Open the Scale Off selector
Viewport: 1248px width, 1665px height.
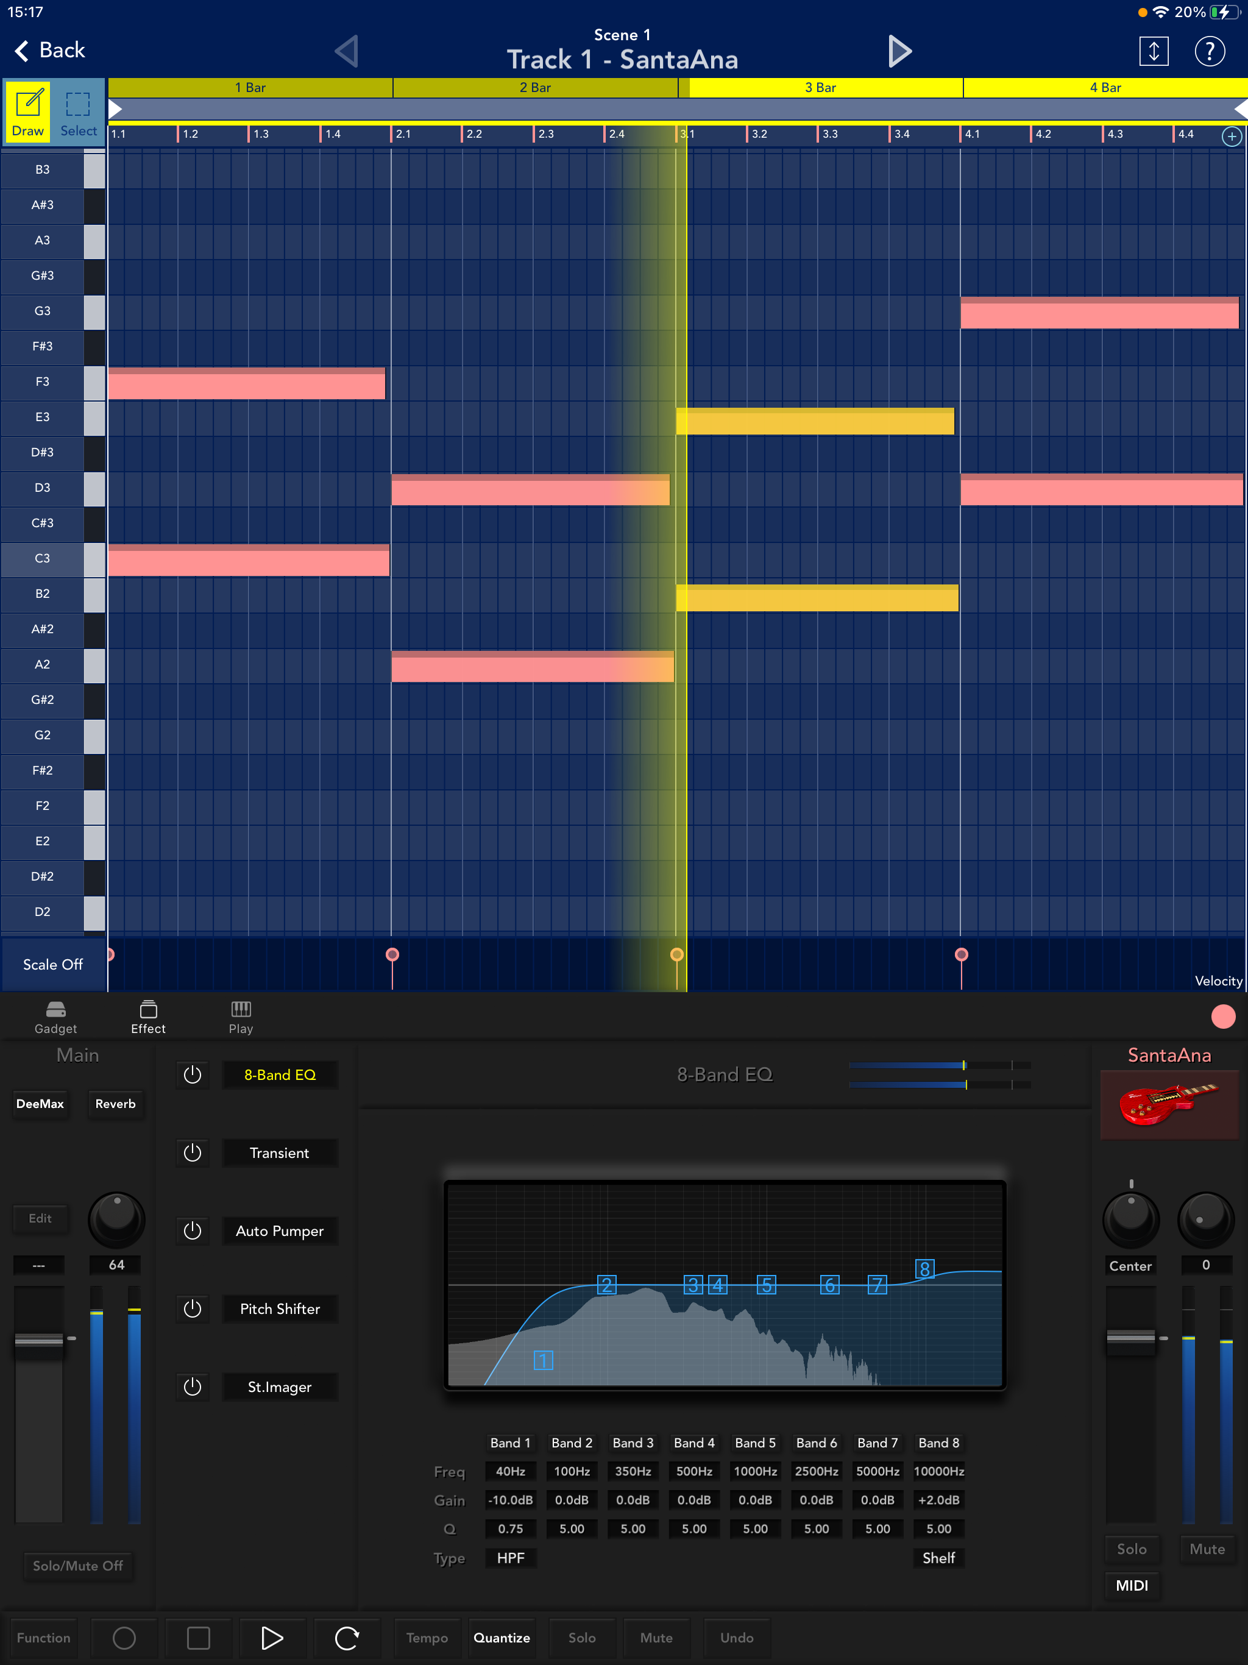coord(52,964)
